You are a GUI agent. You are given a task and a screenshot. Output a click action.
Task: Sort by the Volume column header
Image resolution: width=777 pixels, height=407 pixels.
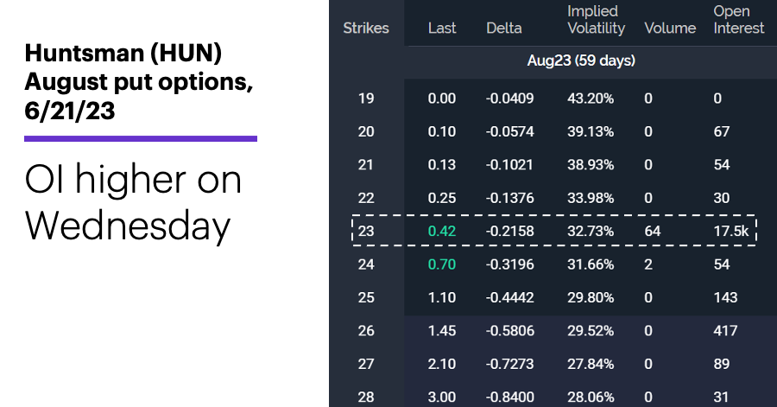pyautogui.click(x=670, y=29)
